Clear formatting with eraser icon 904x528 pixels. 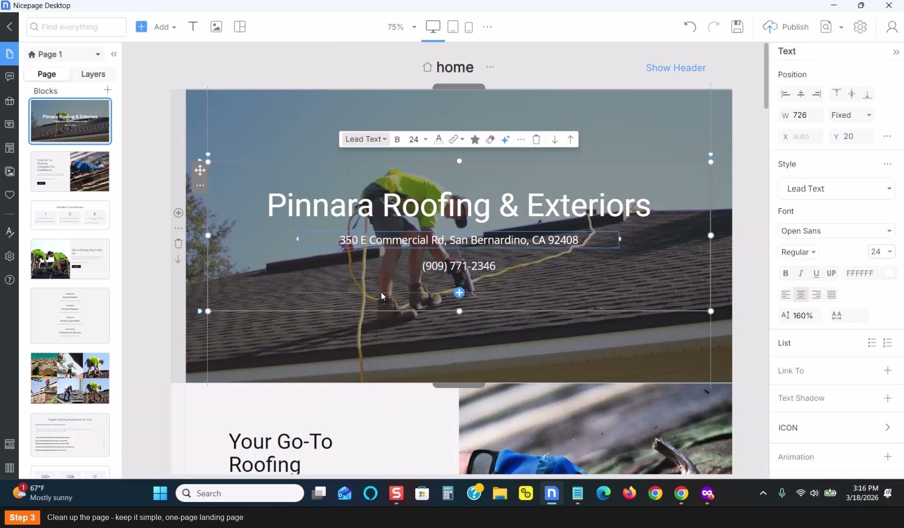[x=490, y=139]
